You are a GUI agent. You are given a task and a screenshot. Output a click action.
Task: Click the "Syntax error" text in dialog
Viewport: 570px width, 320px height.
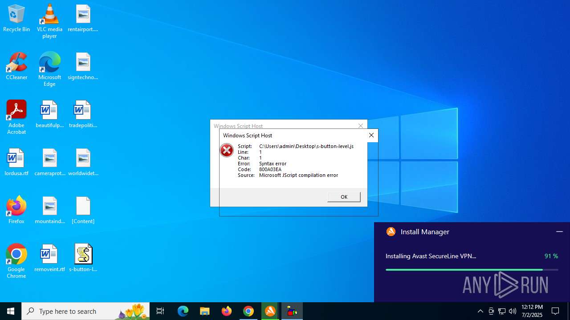[x=273, y=164]
